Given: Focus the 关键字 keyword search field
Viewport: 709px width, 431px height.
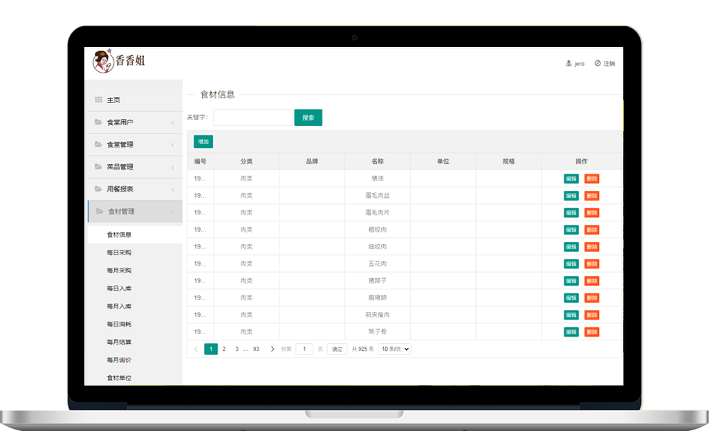Looking at the screenshot, I should tap(252, 118).
